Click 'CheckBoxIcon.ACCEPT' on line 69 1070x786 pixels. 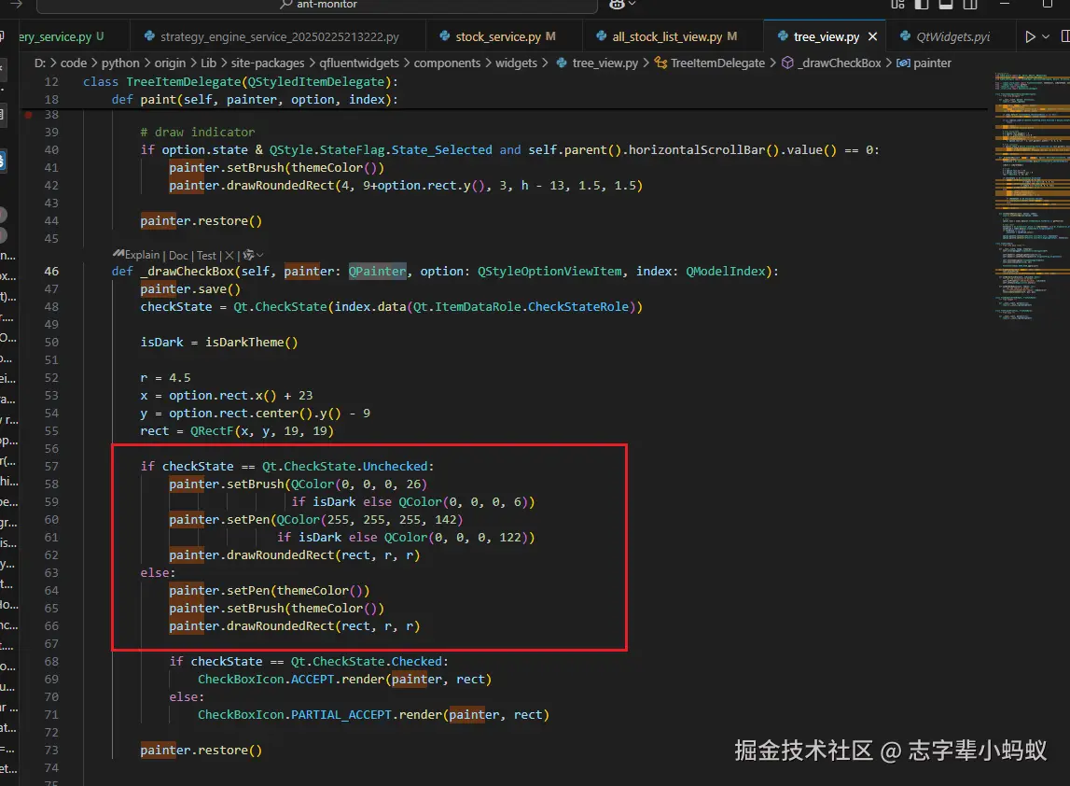(266, 680)
